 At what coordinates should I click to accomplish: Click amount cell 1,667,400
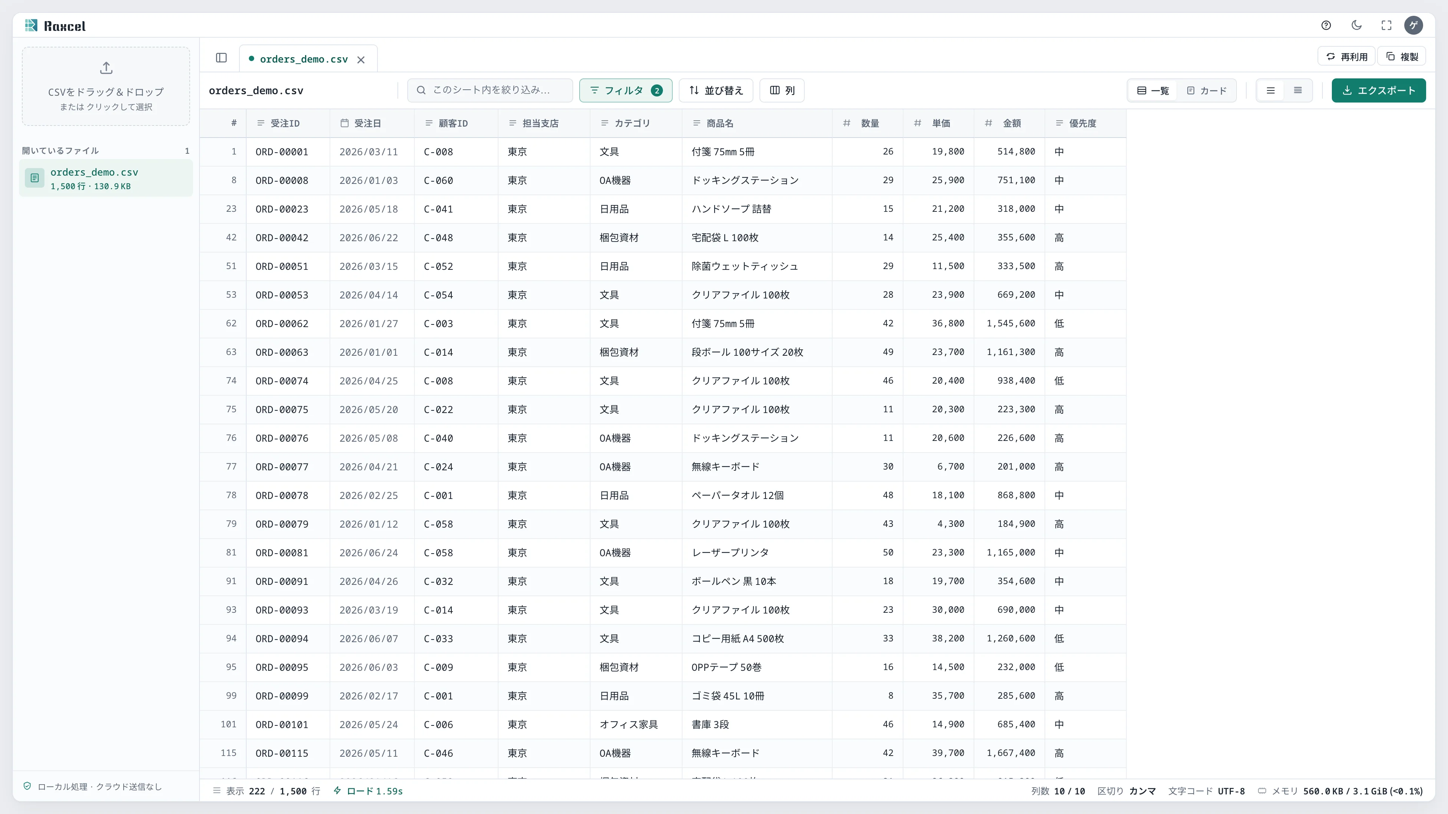(1010, 753)
